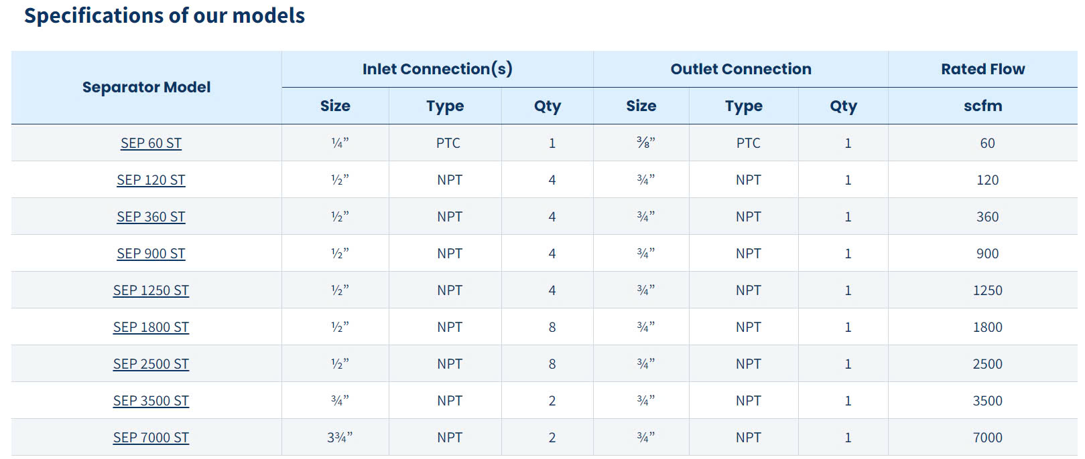The image size is (1085, 459).
Task: Open the SEP 360 ST separator page
Action: 151,217
